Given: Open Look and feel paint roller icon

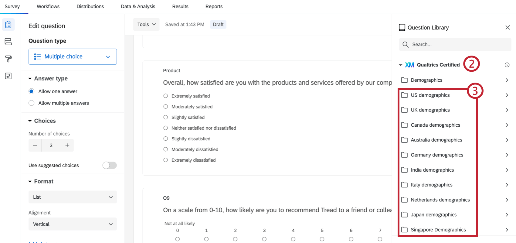Looking at the screenshot, I should (x=8, y=59).
